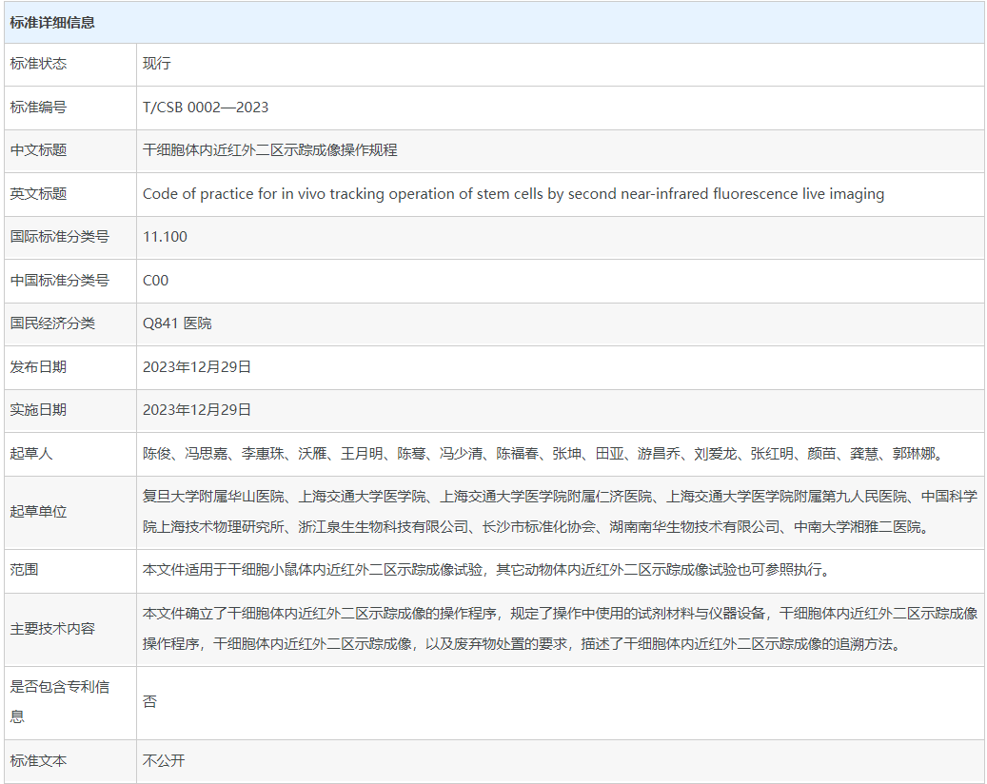Click the date value beside 实施日期
This screenshot has height=784, width=987.
pos(197,410)
